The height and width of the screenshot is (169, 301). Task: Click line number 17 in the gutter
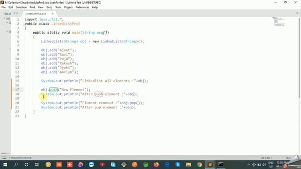click(17, 90)
